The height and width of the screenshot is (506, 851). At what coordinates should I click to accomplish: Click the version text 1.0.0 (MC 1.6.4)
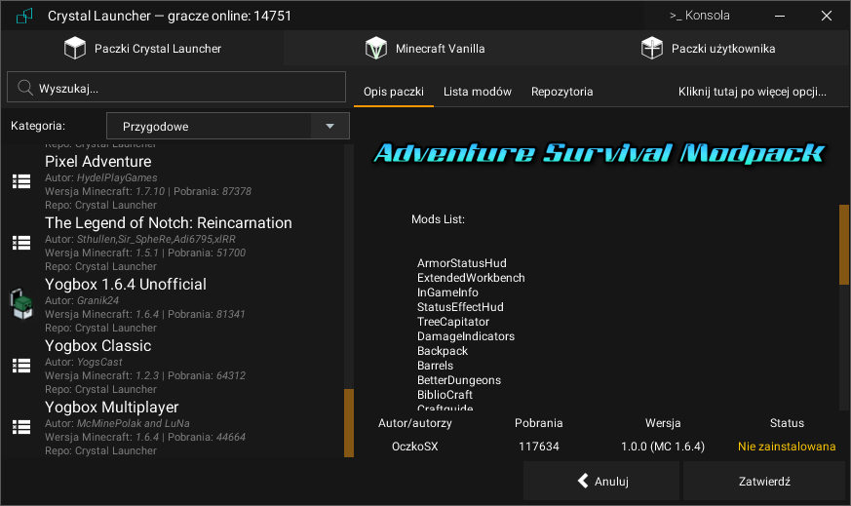[663, 447]
